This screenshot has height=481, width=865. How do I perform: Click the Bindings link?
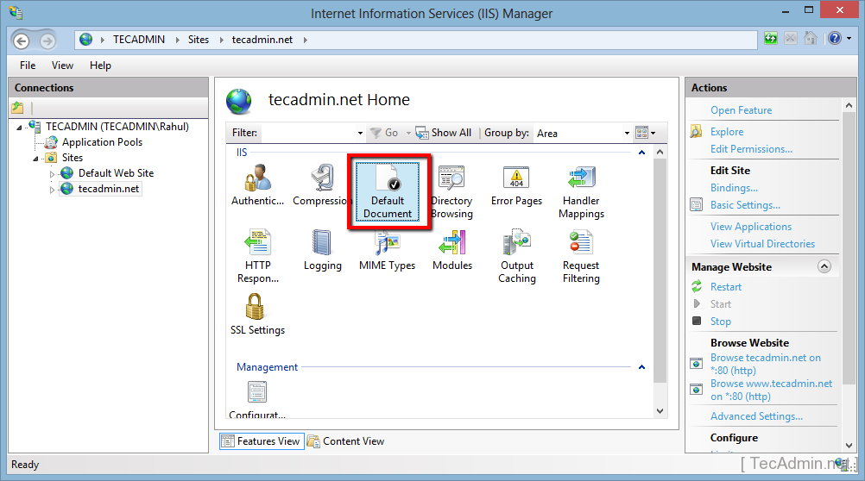[x=734, y=188]
